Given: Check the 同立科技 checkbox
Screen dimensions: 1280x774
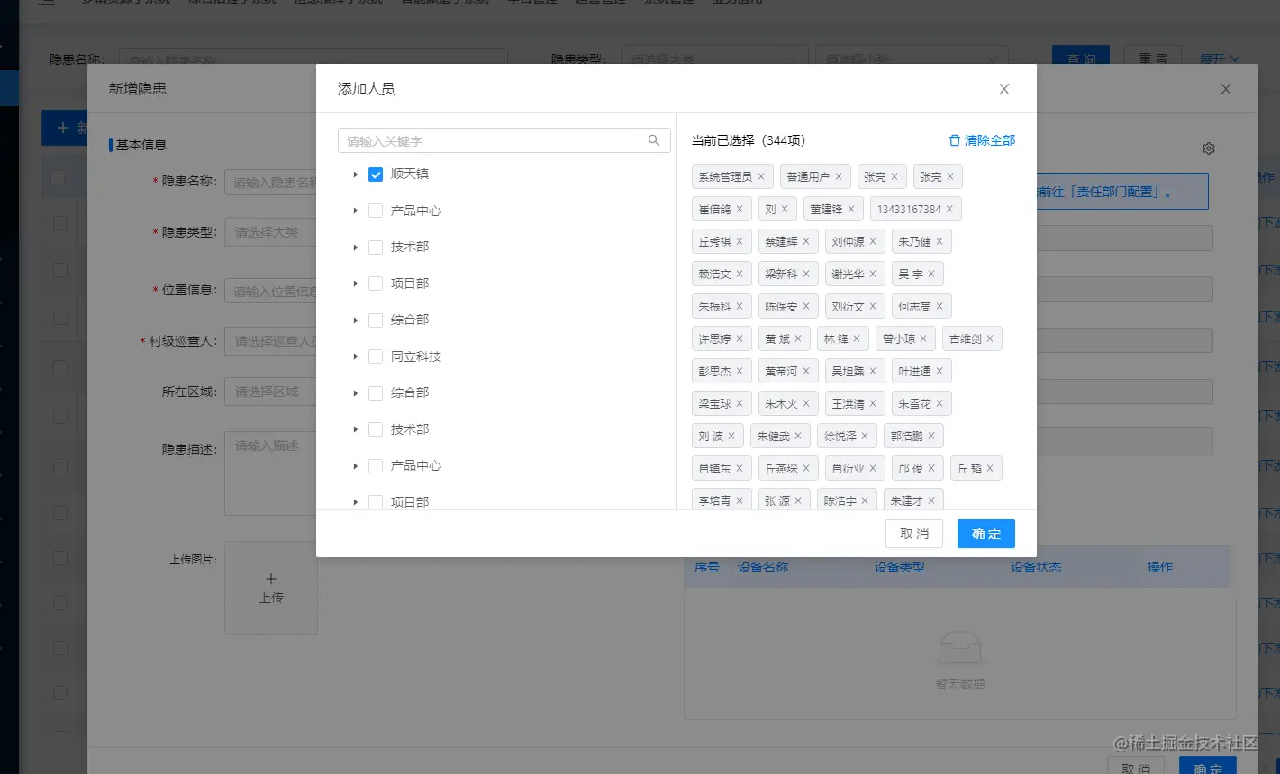Looking at the screenshot, I should 376,356.
